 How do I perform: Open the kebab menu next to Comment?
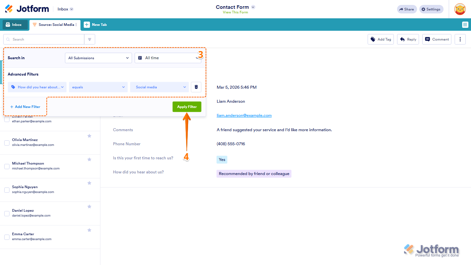[x=460, y=39]
